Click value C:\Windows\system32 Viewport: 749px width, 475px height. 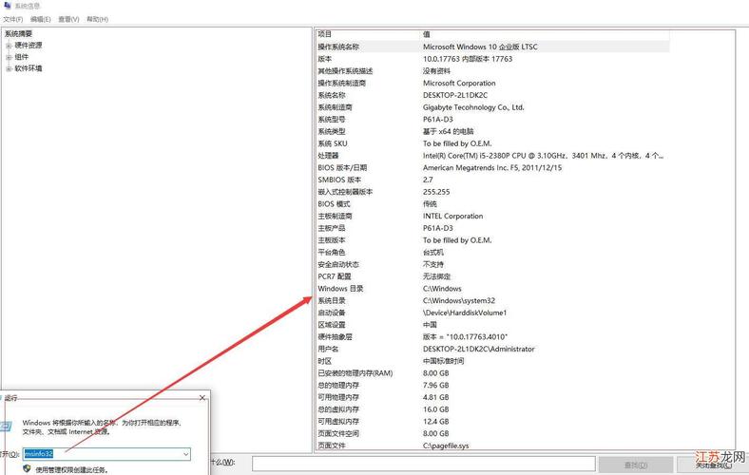coord(459,301)
